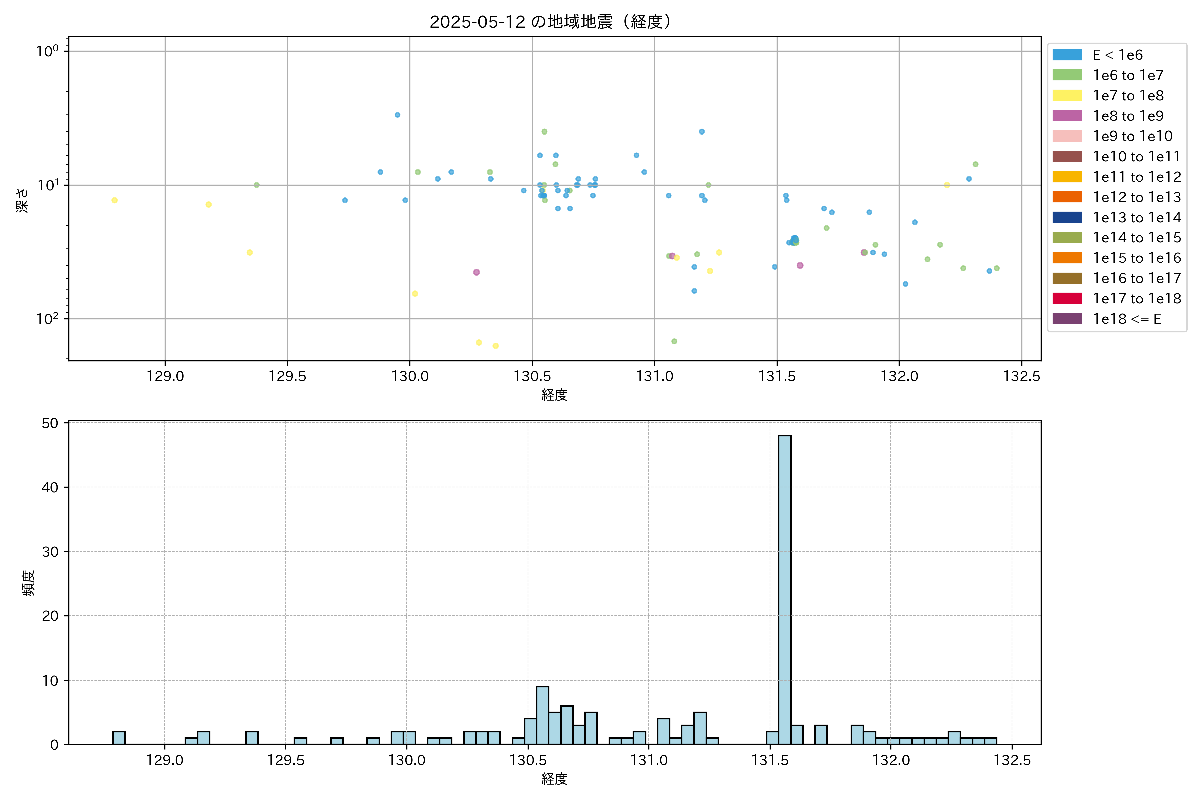Click the magenta 1e8 to 1e9 swatch
This screenshot has width=1202, height=801.
tap(1066, 116)
